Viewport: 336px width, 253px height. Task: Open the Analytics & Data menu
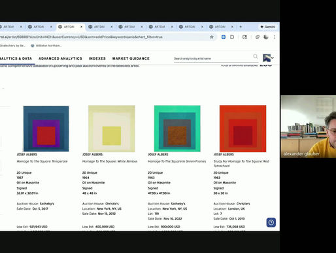click(16, 58)
